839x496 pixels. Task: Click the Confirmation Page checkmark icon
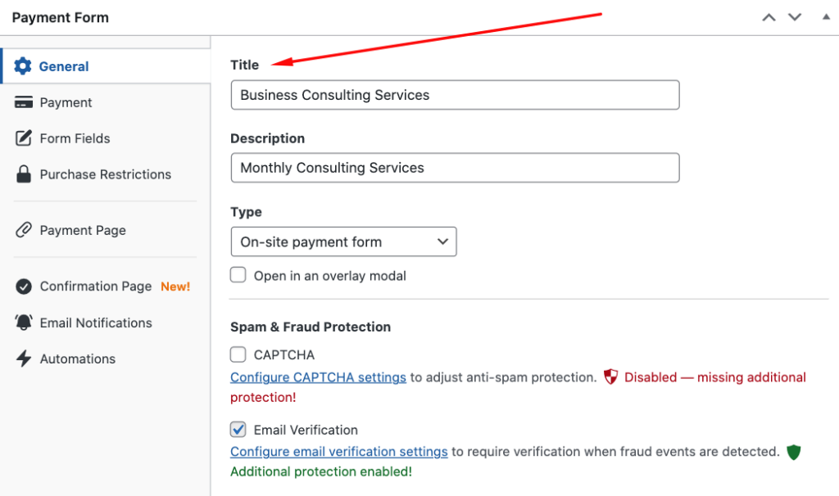(x=24, y=286)
